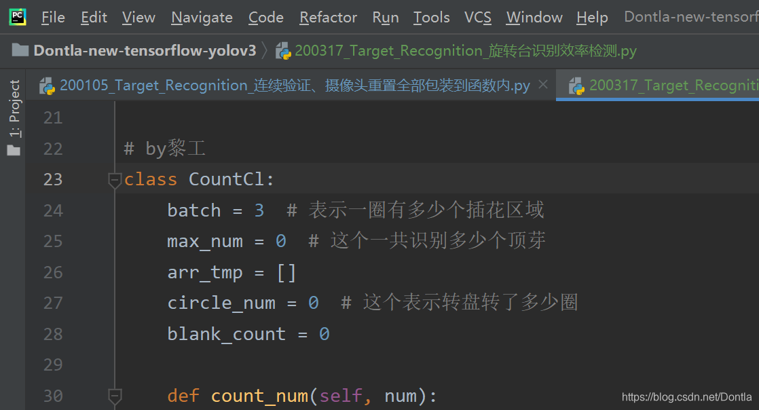Open the Tools menu
This screenshot has width=759, height=410.
click(x=431, y=17)
